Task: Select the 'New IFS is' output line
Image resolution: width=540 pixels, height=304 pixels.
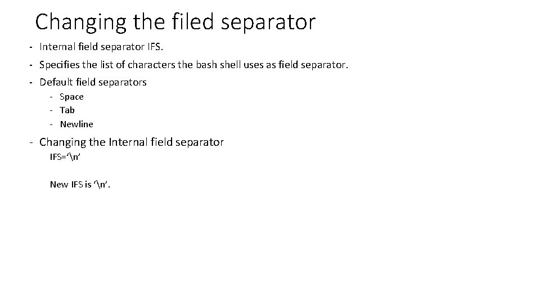Action: coord(80,184)
